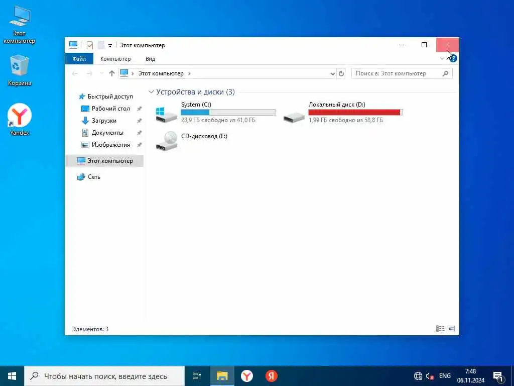Open the address bar history dropdown
Screen dimensions: 514x386
point(332,73)
